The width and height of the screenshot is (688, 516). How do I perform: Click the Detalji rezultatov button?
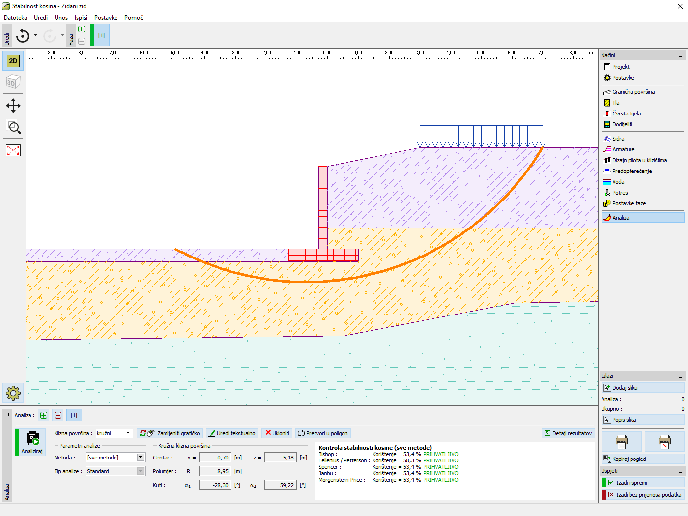click(x=568, y=433)
